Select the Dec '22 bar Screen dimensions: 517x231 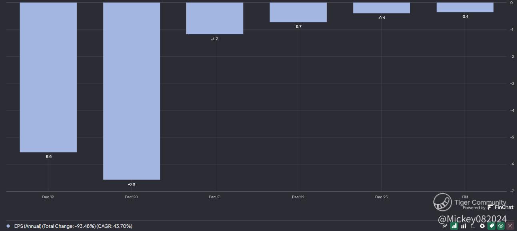coord(298,12)
